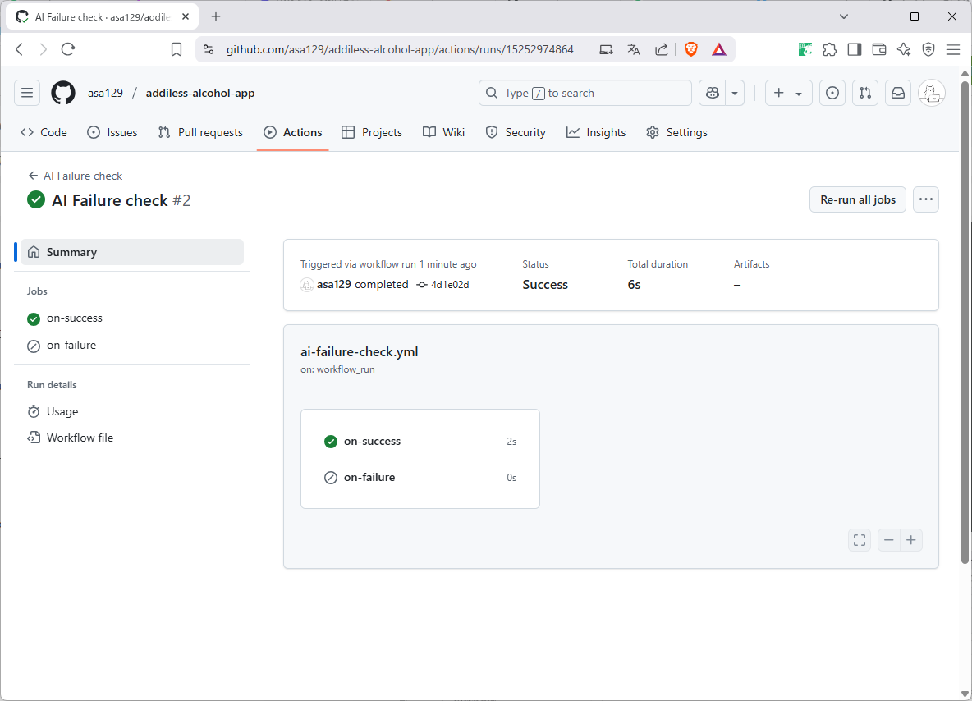This screenshot has width=972, height=701.
Task: Reload the page
Action: pos(68,49)
